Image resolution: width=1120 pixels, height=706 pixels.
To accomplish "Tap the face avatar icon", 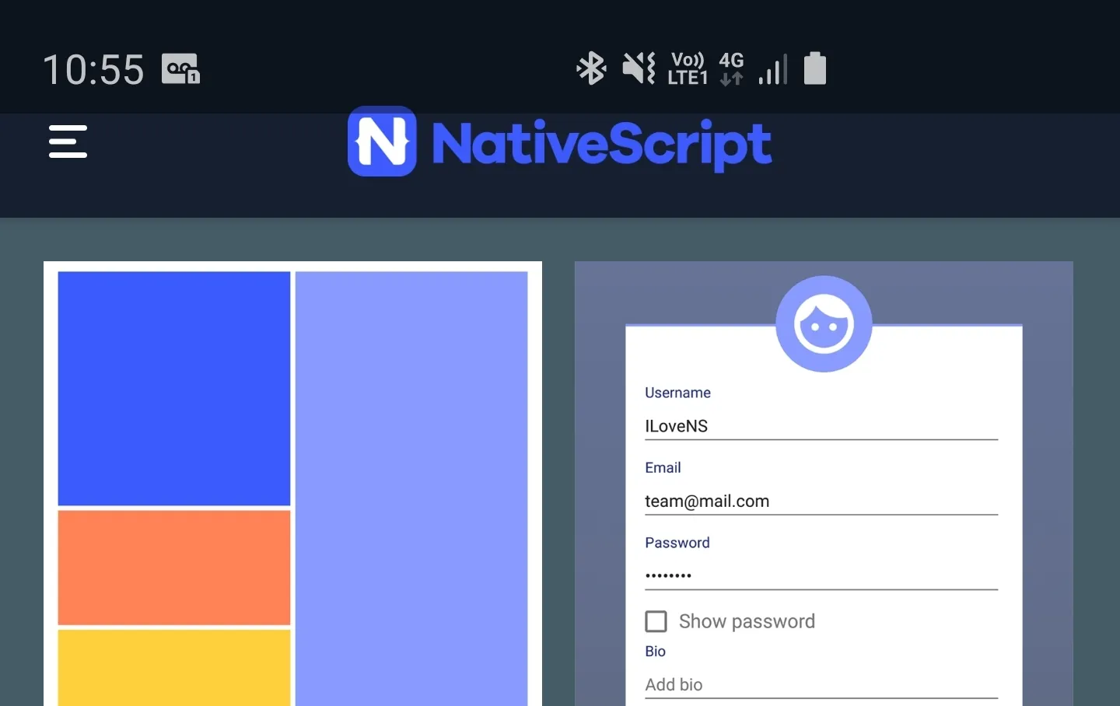I will (824, 324).
